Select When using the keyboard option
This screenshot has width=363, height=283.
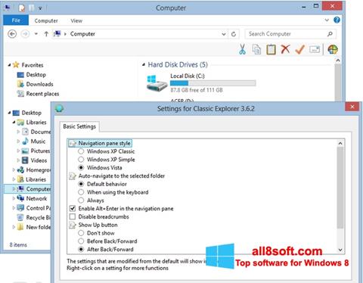(x=81, y=192)
